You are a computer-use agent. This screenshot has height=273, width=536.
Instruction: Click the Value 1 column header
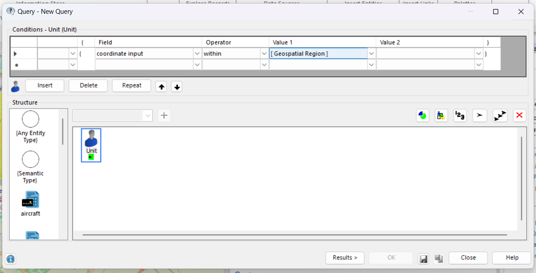(x=322, y=42)
